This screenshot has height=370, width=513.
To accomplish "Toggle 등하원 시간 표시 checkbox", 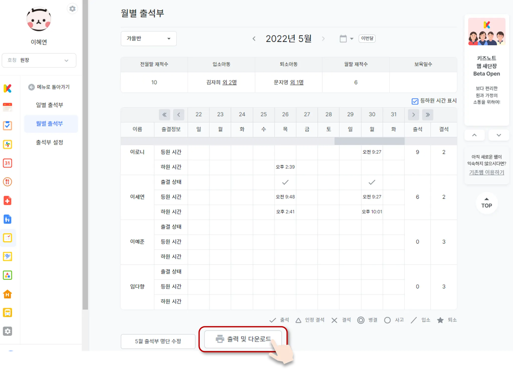I will tap(415, 101).
